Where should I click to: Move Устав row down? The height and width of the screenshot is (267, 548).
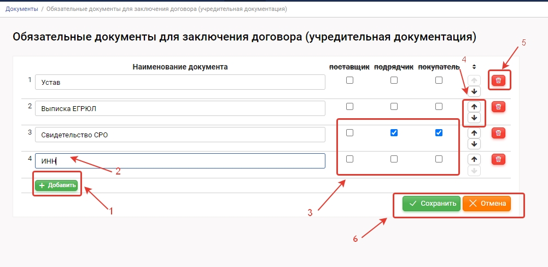tap(474, 91)
